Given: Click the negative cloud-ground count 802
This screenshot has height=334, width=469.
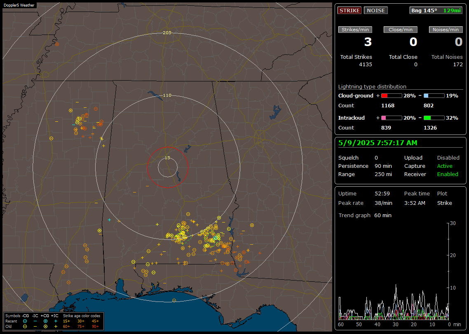Looking at the screenshot, I should pyautogui.click(x=429, y=106).
